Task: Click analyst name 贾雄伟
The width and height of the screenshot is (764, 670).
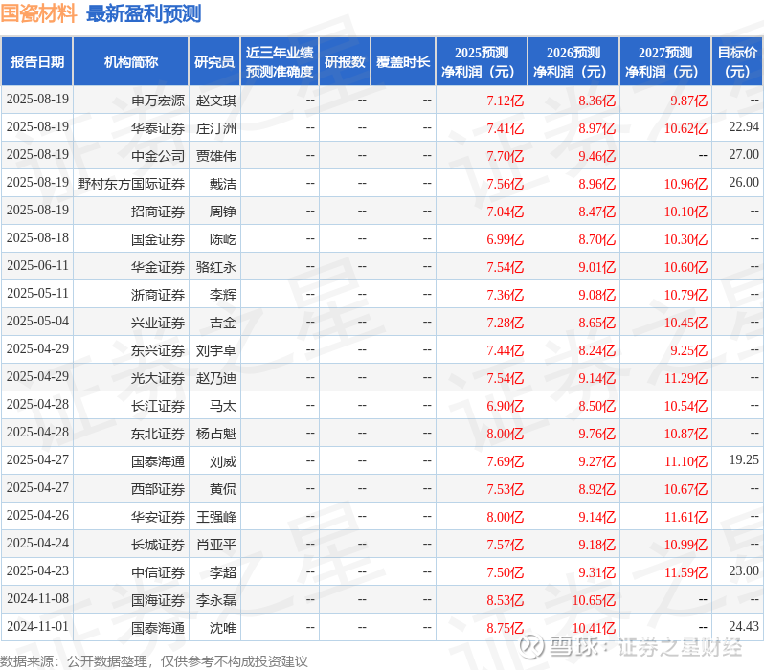Action: click(216, 156)
